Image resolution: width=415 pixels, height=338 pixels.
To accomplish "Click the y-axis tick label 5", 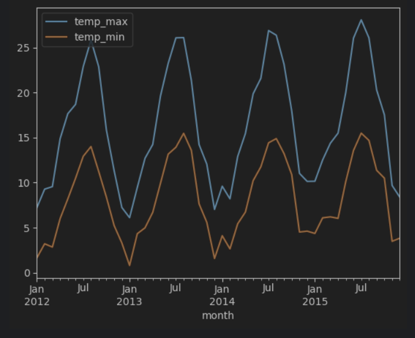I will coord(26,228).
